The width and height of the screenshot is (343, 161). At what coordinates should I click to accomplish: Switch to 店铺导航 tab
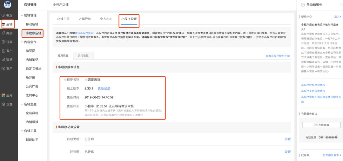pyautogui.click(x=84, y=19)
